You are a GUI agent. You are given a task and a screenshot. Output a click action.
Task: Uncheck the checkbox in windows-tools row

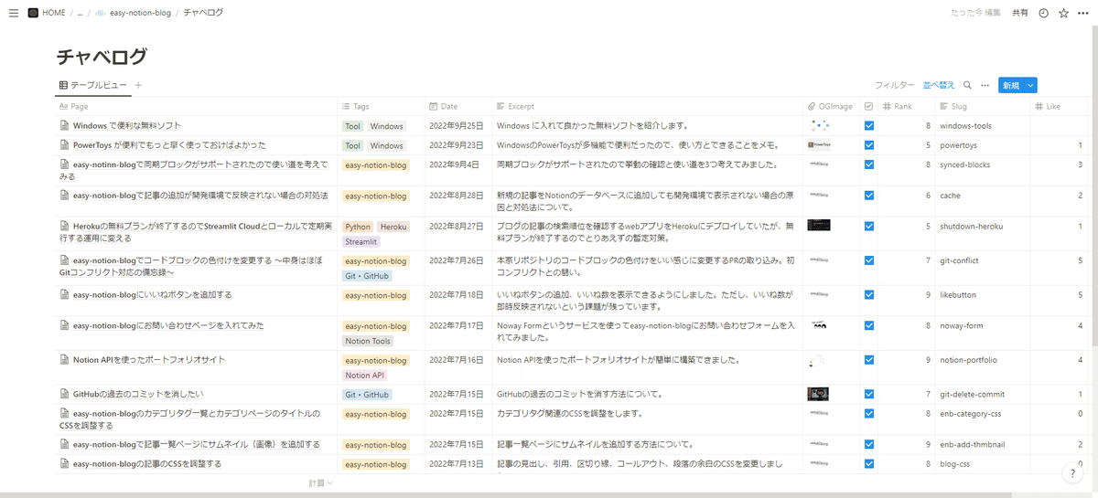coord(869,126)
